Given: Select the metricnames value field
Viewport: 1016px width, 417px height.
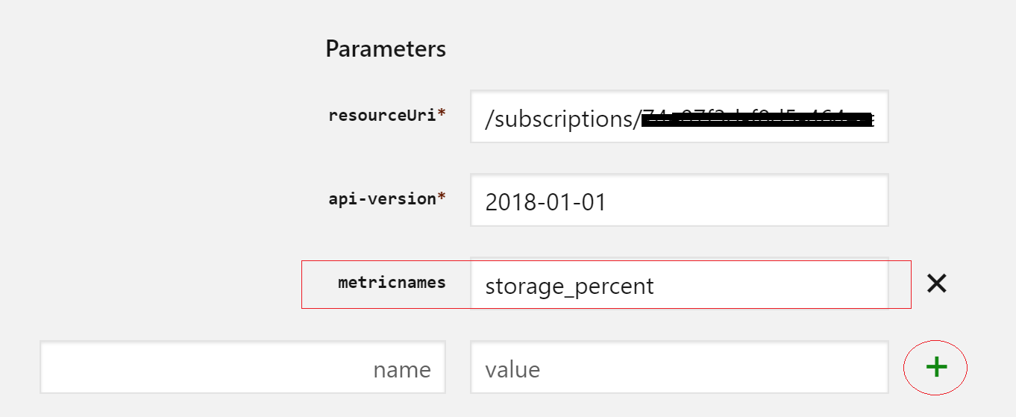Looking at the screenshot, I should click(680, 284).
